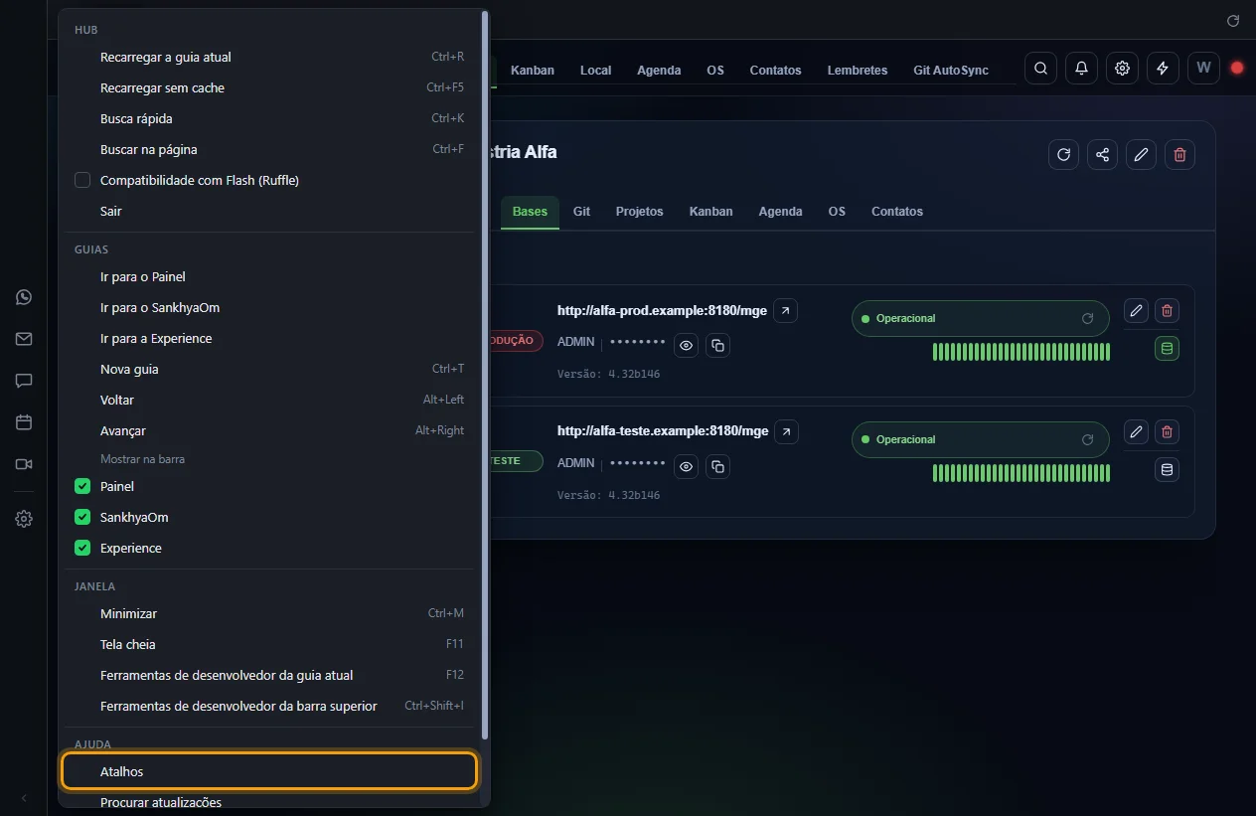Open the video camera sidebar icon

coord(24,464)
